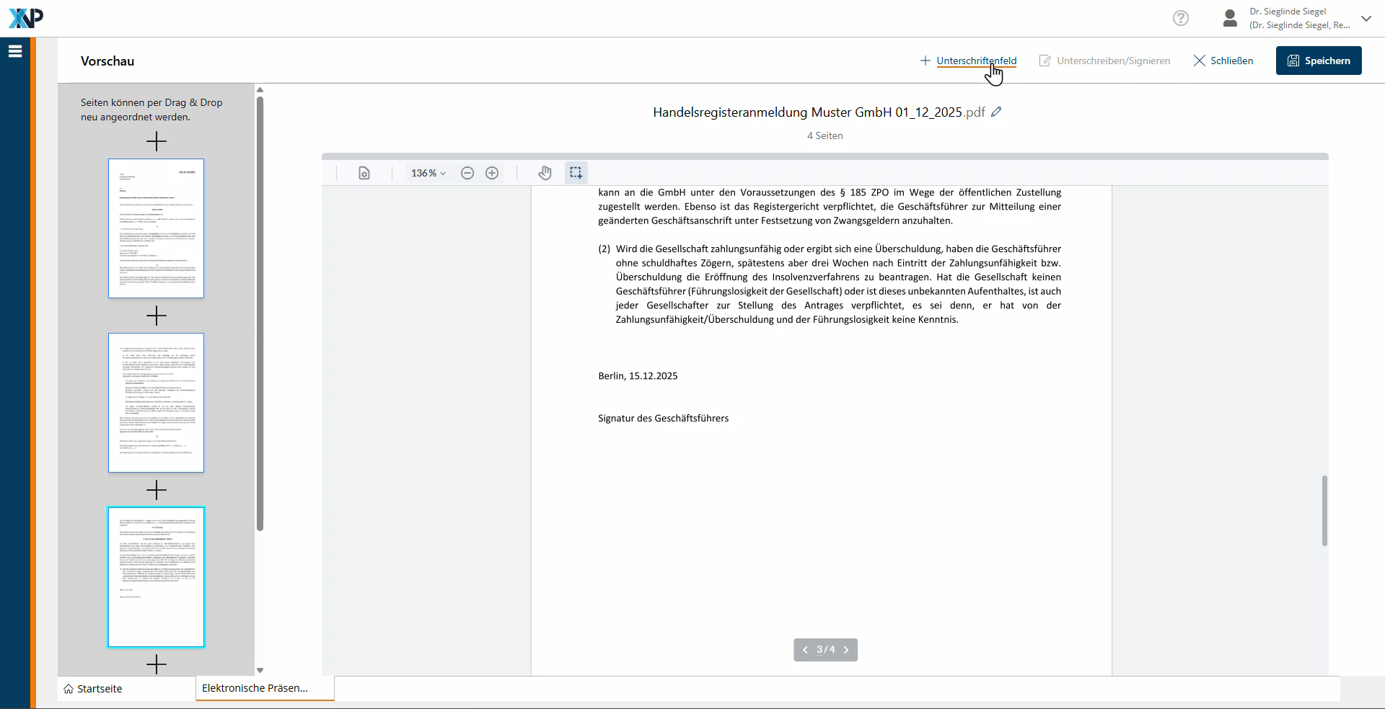Click Schließen to close the preview
Viewport: 1385px width, 709px height.
click(x=1223, y=61)
